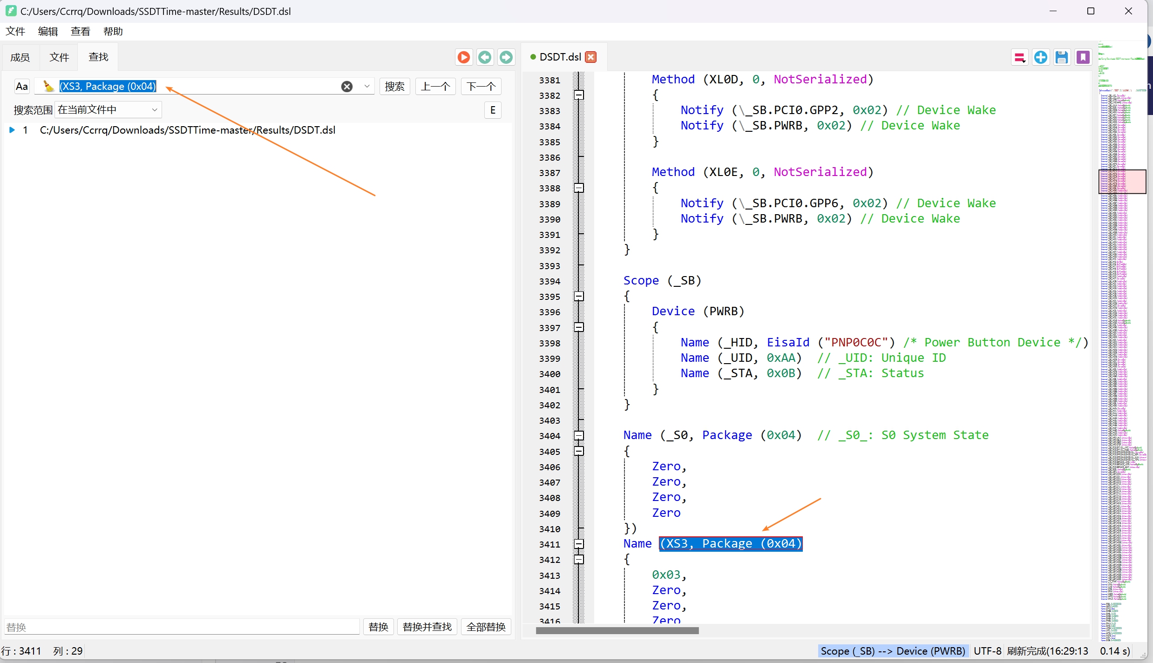
Task: Click the floppy disk save icon
Action: point(1062,57)
